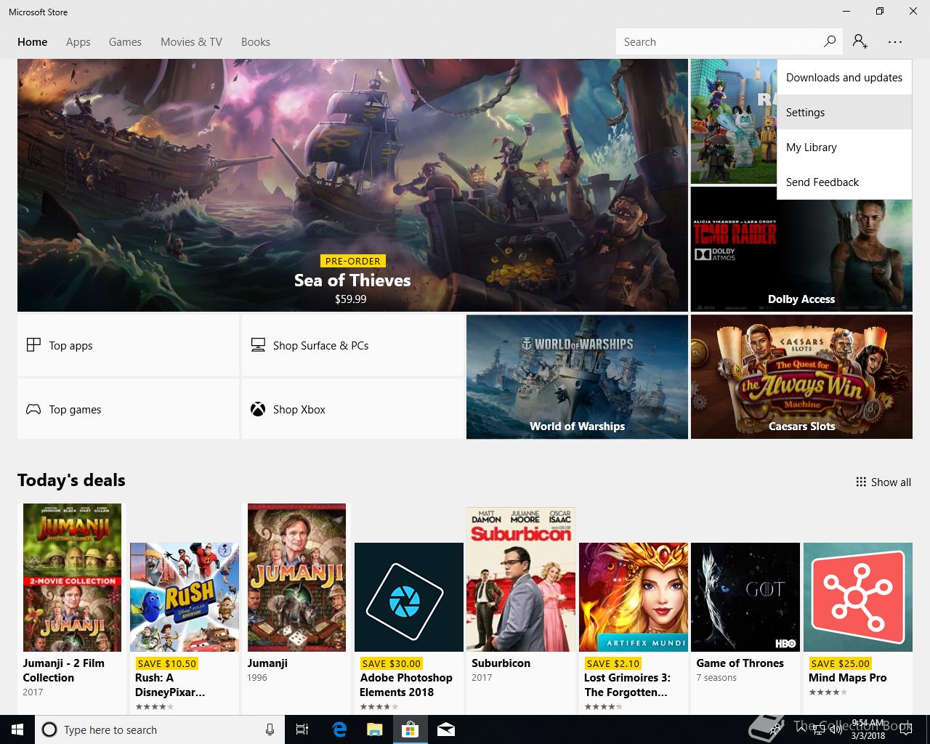Click the SAVE $10.50 badge

[x=166, y=663]
